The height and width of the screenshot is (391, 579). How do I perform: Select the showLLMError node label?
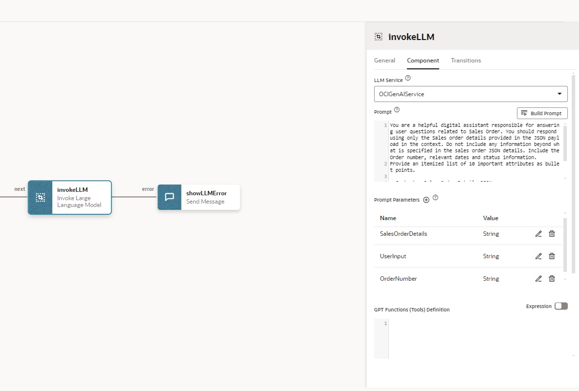click(206, 193)
